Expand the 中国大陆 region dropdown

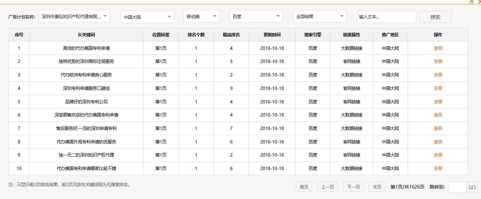click(x=147, y=16)
